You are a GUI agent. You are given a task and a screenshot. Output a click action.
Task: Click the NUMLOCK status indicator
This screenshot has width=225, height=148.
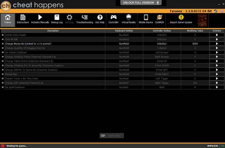coord(216,146)
